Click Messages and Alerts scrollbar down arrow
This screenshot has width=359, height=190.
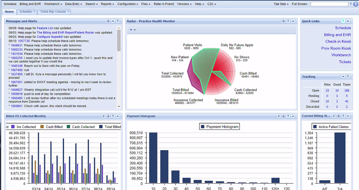coord(119,106)
